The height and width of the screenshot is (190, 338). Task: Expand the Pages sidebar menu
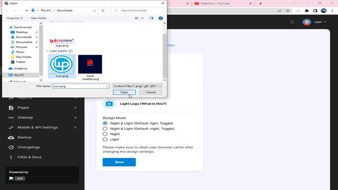(x=23, y=108)
